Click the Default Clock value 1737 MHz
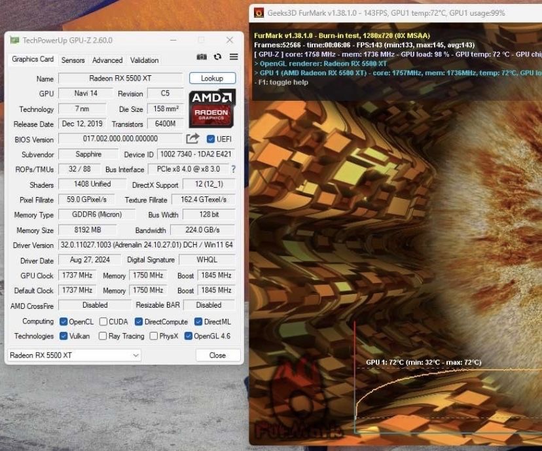Image resolution: width=542 pixels, height=451 pixels. point(77,290)
